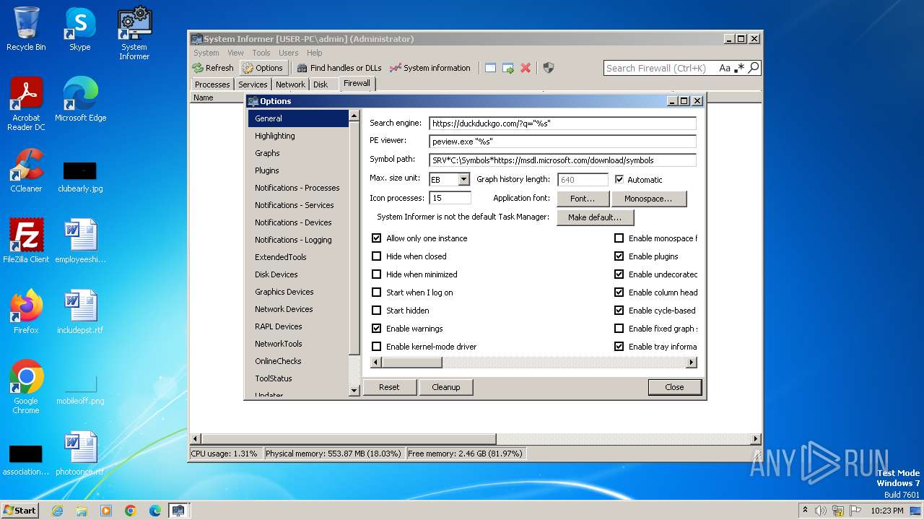Open the Help menu
This screenshot has width=924, height=520.
(314, 53)
